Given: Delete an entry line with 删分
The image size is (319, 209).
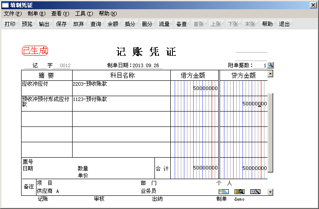Looking at the screenshot, I should click(x=147, y=24).
